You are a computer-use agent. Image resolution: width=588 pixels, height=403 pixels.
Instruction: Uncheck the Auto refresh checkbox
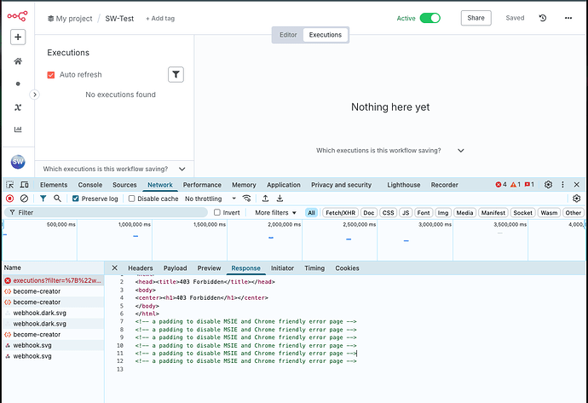(x=51, y=75)
